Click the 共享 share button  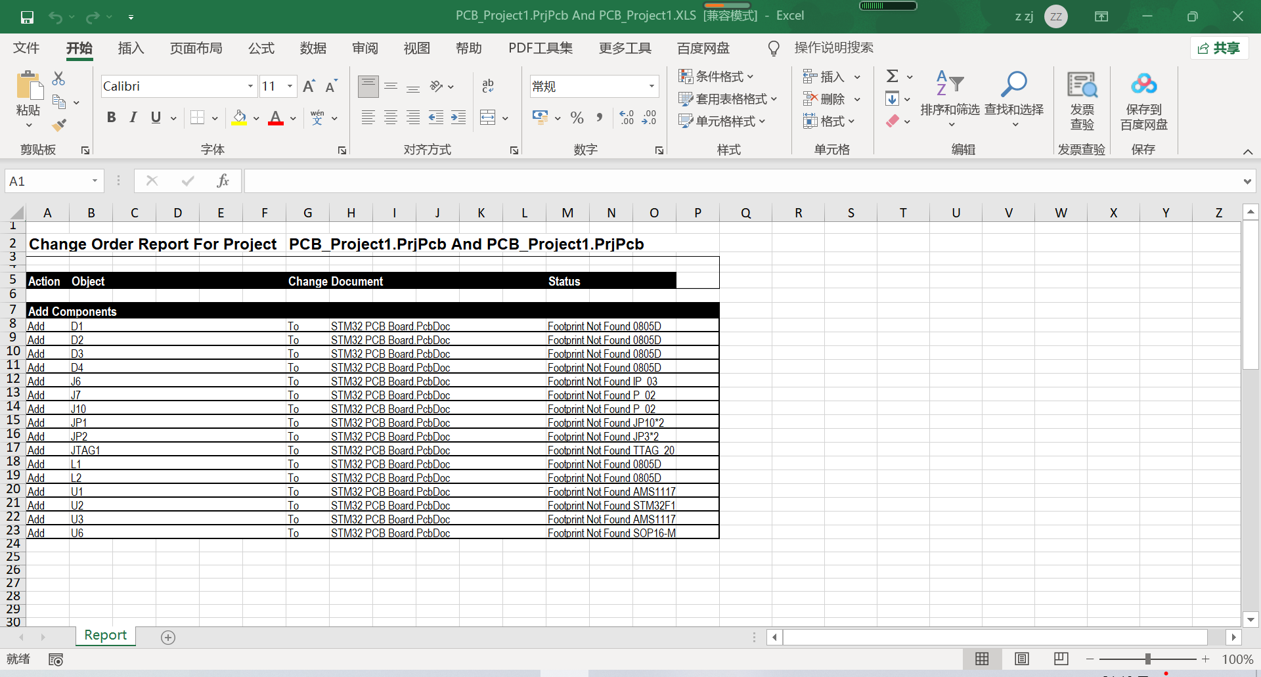point(1219,48)
